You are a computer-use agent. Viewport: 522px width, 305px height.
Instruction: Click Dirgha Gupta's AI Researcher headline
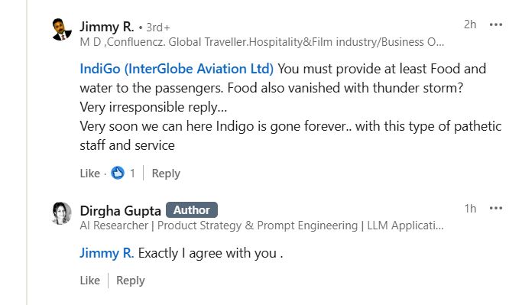pyautogui.click(x=261, y=226)
